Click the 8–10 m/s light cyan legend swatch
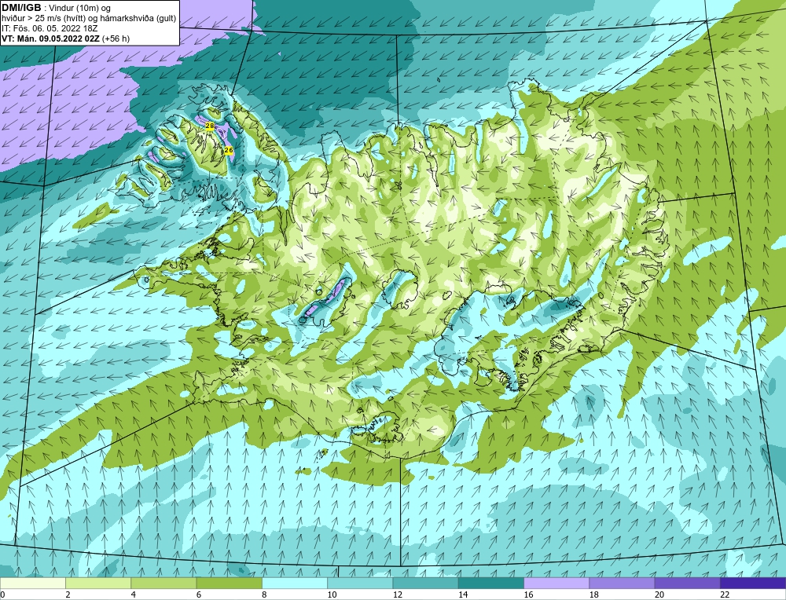786x600 pixels. pos(295,583)
